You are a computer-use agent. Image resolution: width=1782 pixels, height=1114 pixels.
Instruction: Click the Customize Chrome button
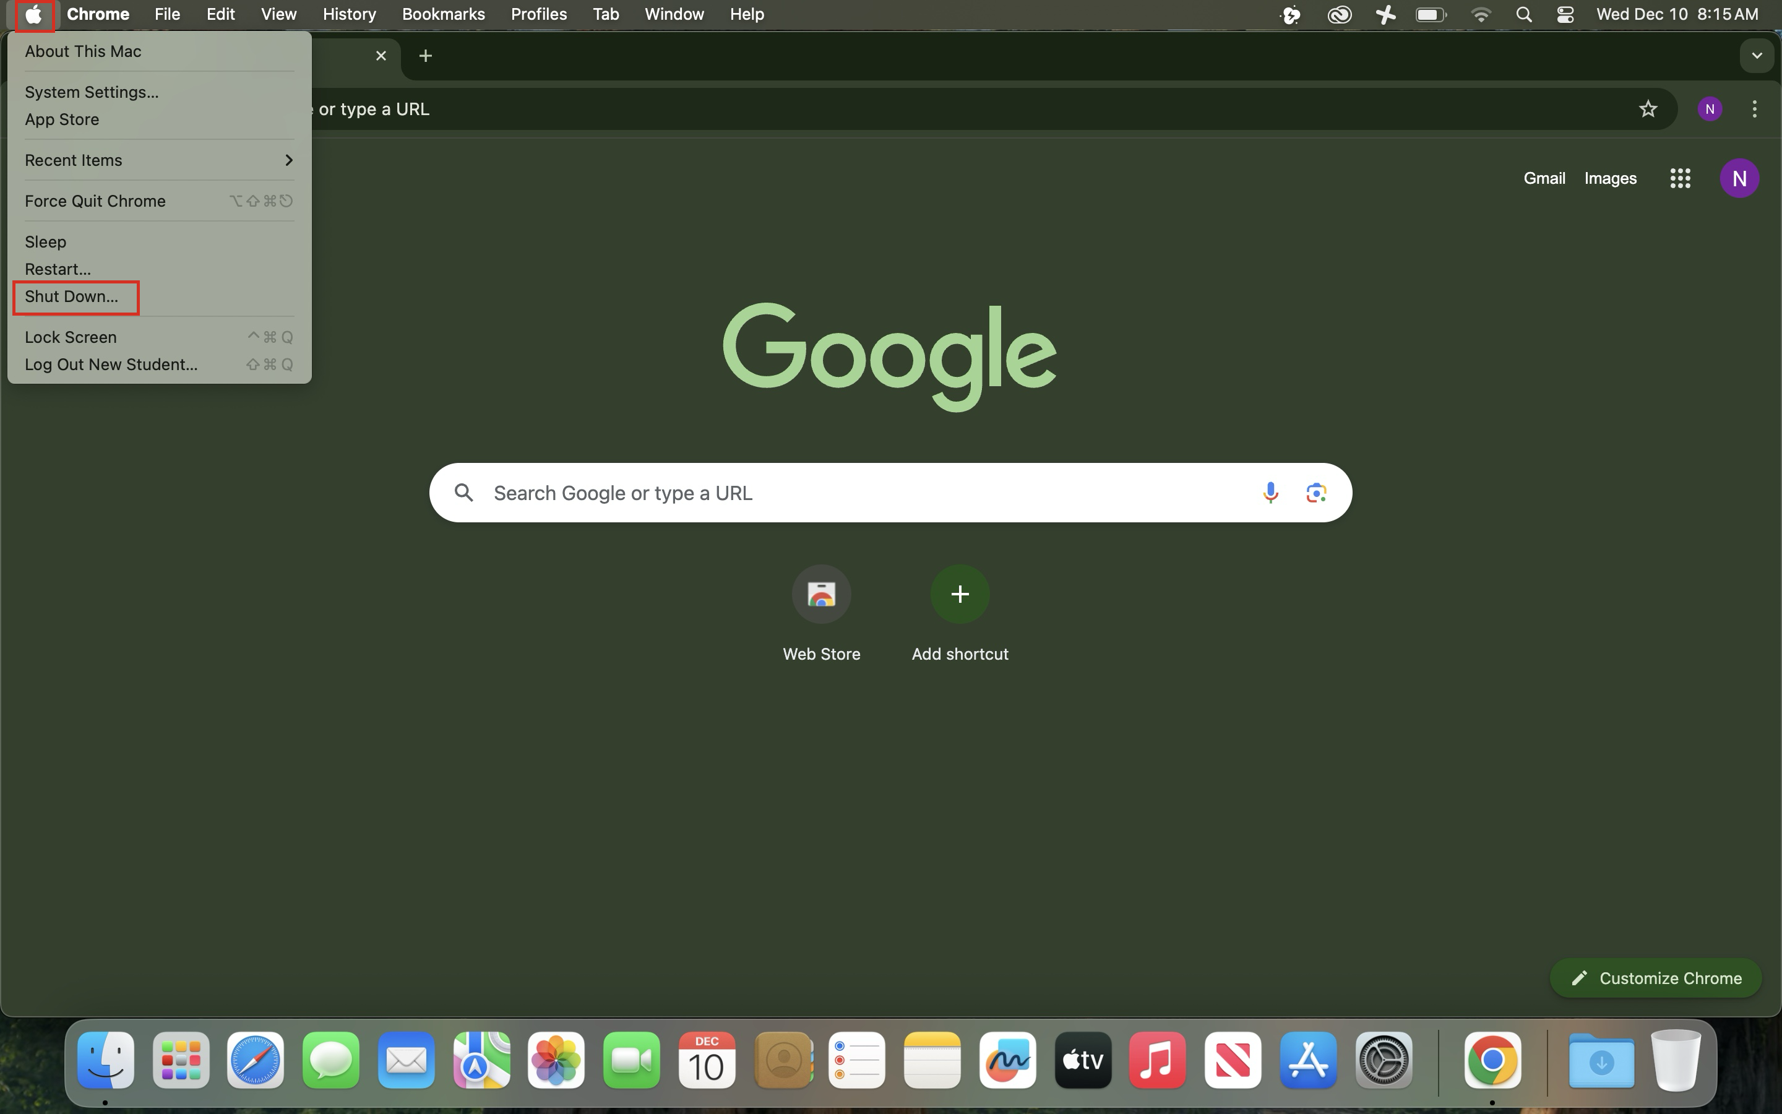[1655, 978]
